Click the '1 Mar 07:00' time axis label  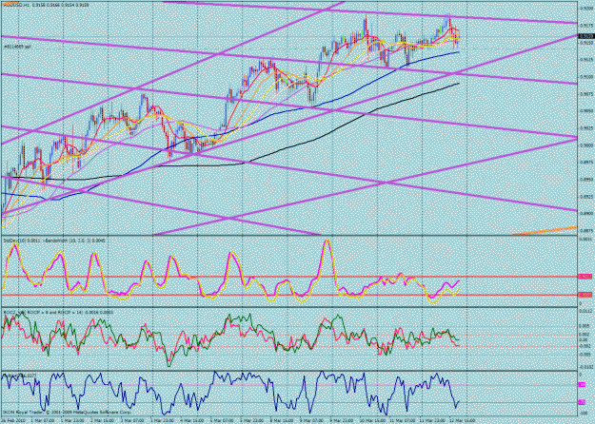(x=43, y=420)
